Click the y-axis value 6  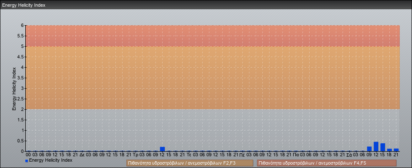[x=22, y=26]
